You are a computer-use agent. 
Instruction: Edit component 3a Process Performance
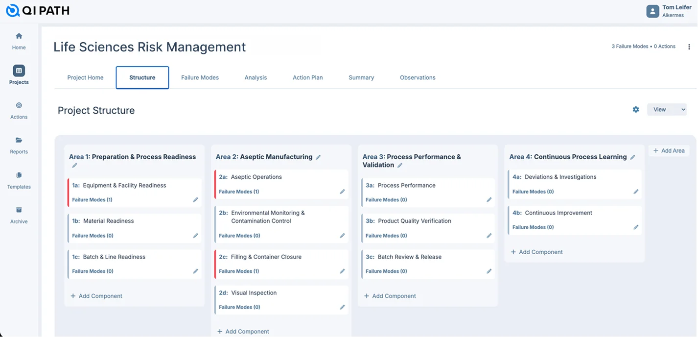tap(489, 200)
